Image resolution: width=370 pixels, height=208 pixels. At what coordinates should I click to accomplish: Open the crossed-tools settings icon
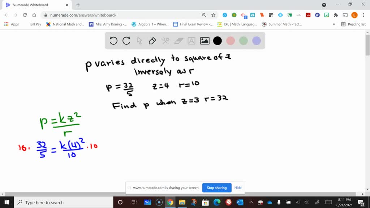(x=165, y=41)
